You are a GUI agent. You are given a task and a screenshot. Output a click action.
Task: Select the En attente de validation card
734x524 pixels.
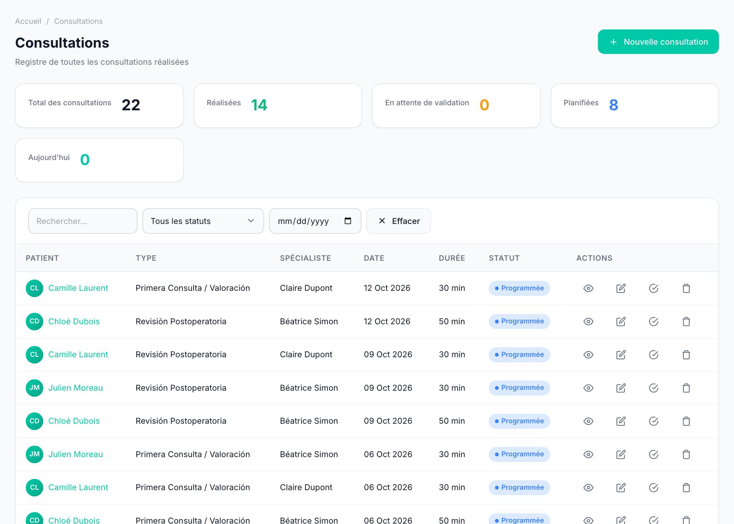456,105
